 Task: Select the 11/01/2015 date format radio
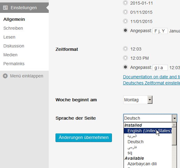125,21
